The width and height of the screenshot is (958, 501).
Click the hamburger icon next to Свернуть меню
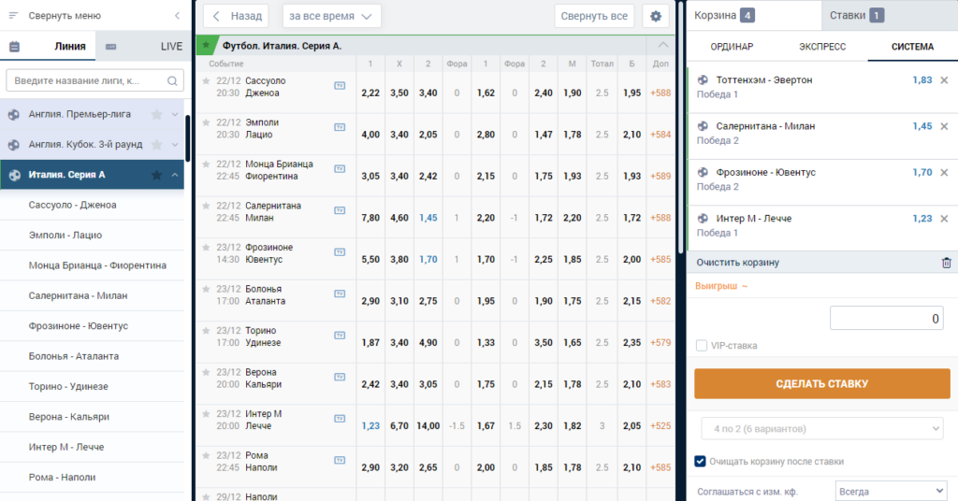click(x=13, y=15)
